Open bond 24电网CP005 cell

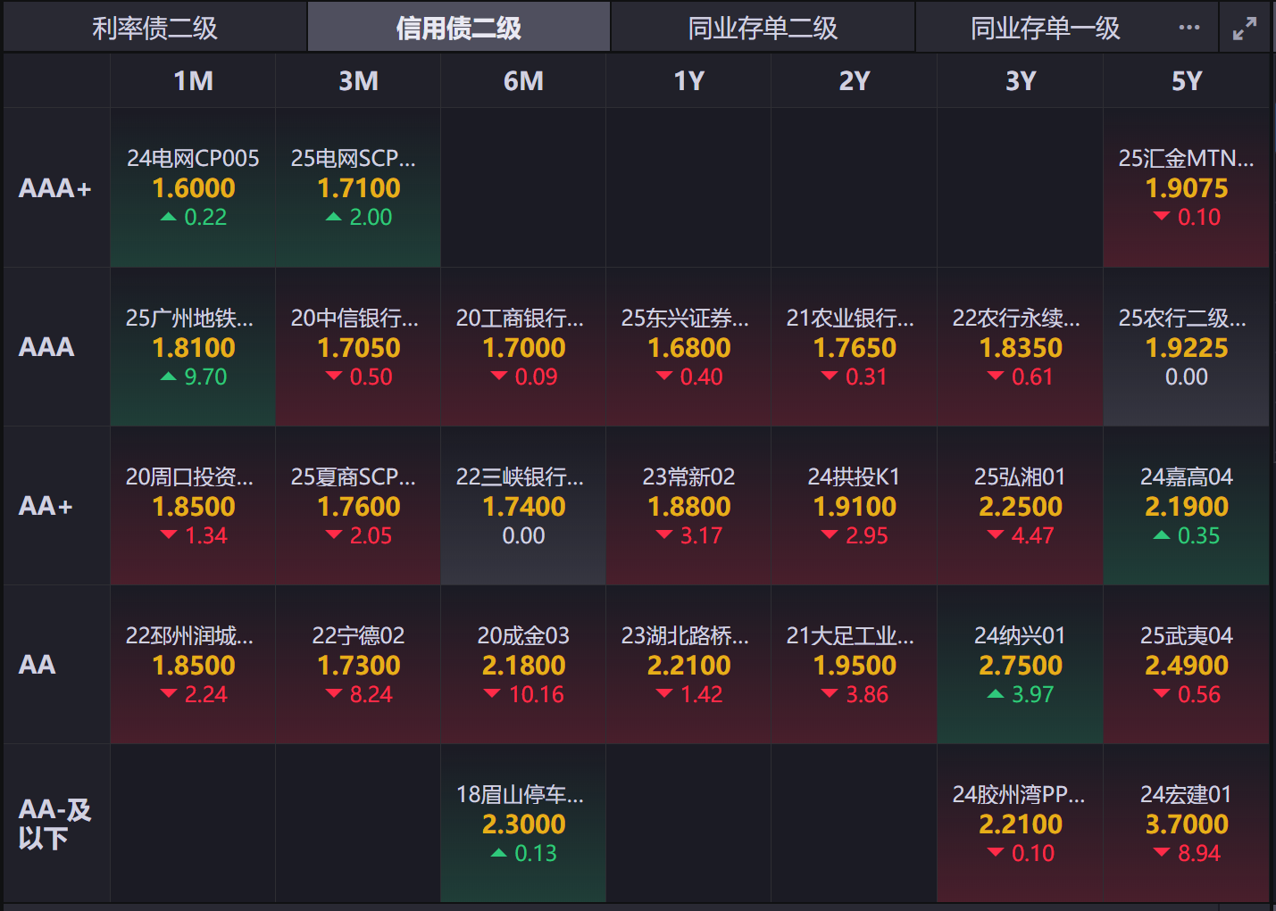coord(193,188)
